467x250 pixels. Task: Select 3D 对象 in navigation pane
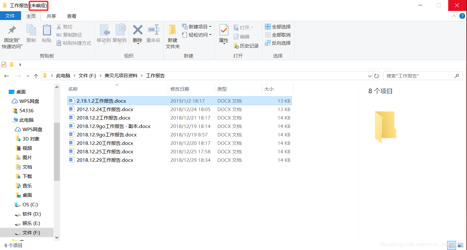28,139
